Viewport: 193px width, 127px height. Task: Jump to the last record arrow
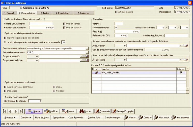(21, 111)
